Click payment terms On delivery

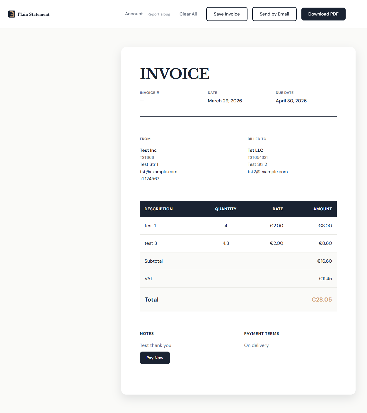coord(256,345)
